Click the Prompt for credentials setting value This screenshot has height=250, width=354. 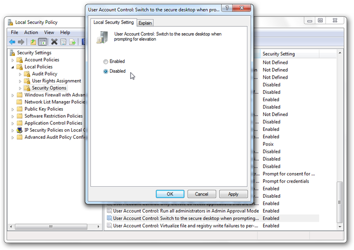pos(286,181)
